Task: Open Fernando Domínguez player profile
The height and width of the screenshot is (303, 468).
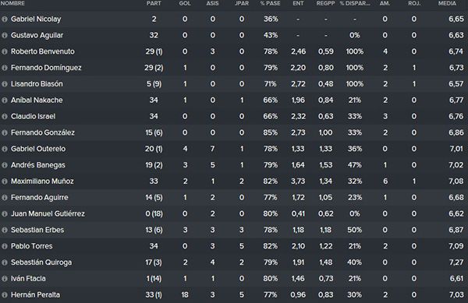Action: point(46,68)
